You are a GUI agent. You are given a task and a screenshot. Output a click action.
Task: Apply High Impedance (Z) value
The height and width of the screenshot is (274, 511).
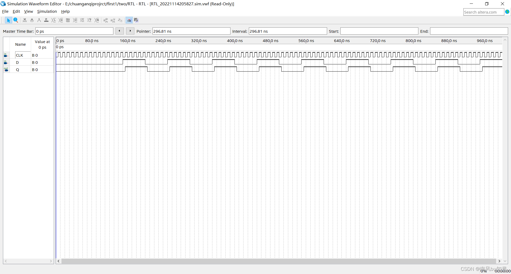pos(46,20)
